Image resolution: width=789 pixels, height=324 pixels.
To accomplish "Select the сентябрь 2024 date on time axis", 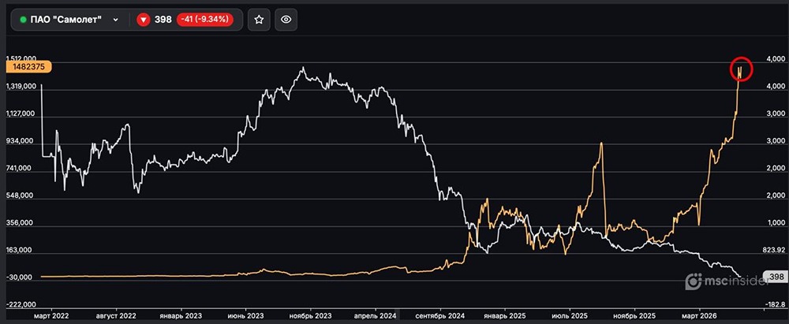I will pos(440,317).
